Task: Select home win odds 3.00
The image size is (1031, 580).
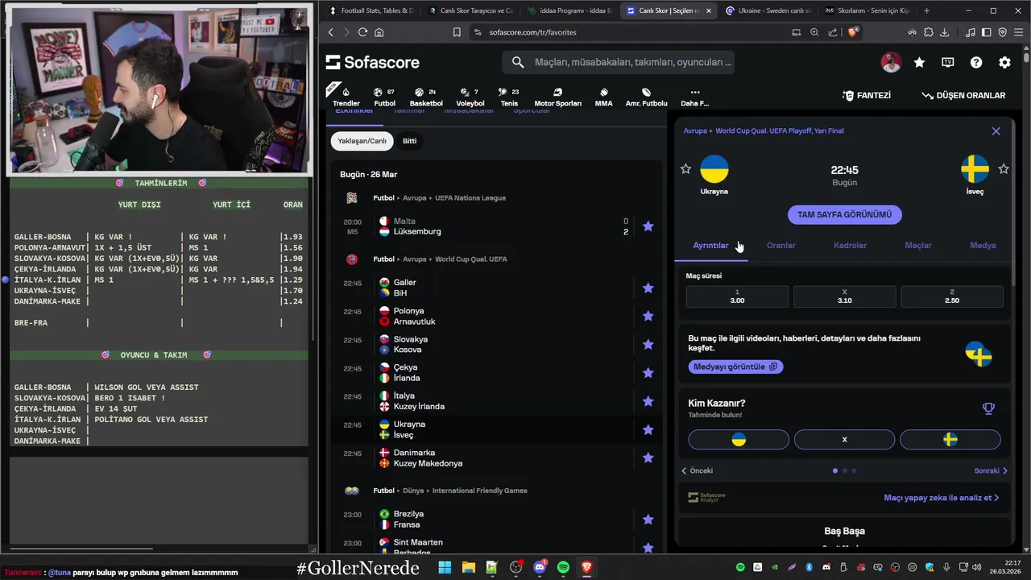Action: point(737,296)
